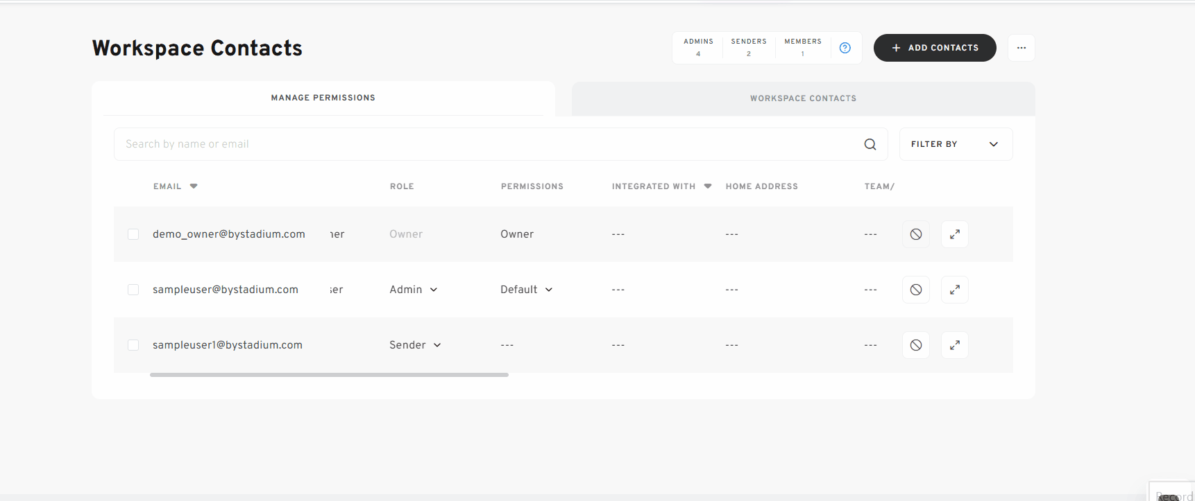This screenshot has height=501, width=1195.
Task: Click the sampleuser@bystadium.com email
Action: click(226, 290)
